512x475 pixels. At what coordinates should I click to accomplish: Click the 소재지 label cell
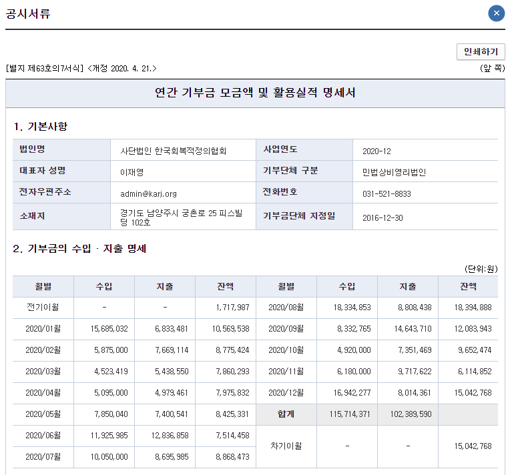point(61,216)
